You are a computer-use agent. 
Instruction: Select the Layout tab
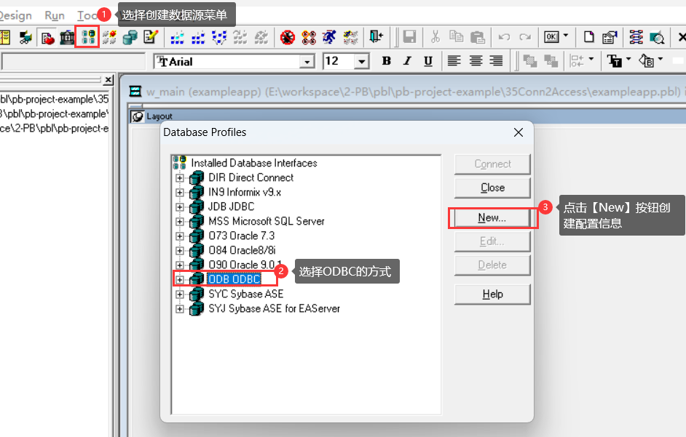coord(159,116)
